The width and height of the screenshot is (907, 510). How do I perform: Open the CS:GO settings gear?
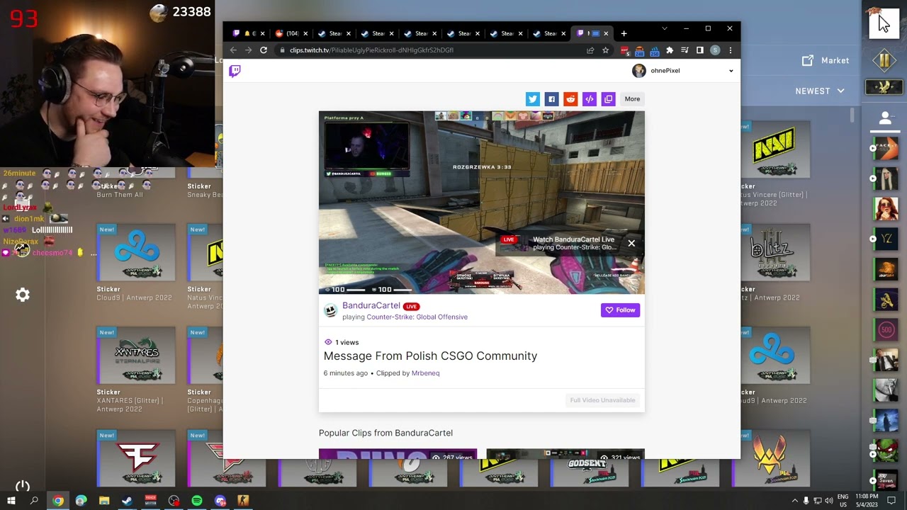click(23, 295)
